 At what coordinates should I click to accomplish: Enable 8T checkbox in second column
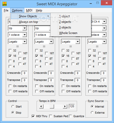point(47,59)
